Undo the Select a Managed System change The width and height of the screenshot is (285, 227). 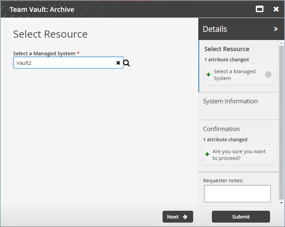pyautogui.click(x=268, y=75)
